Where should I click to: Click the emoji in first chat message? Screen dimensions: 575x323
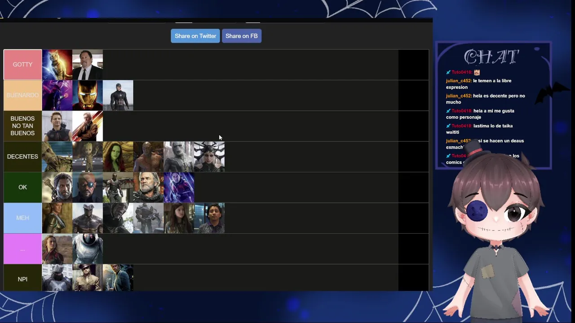(477, 72)
